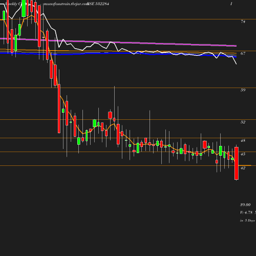
Task: Select the 59 price level label
Action: [x=243, y=90]
